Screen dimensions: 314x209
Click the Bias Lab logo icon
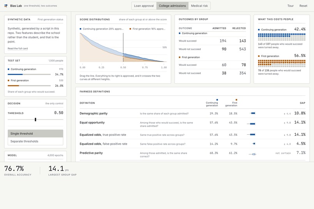coord(6,6)
